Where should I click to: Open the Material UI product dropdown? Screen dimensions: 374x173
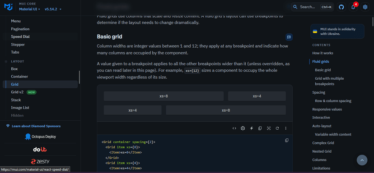tap(29, 9)
